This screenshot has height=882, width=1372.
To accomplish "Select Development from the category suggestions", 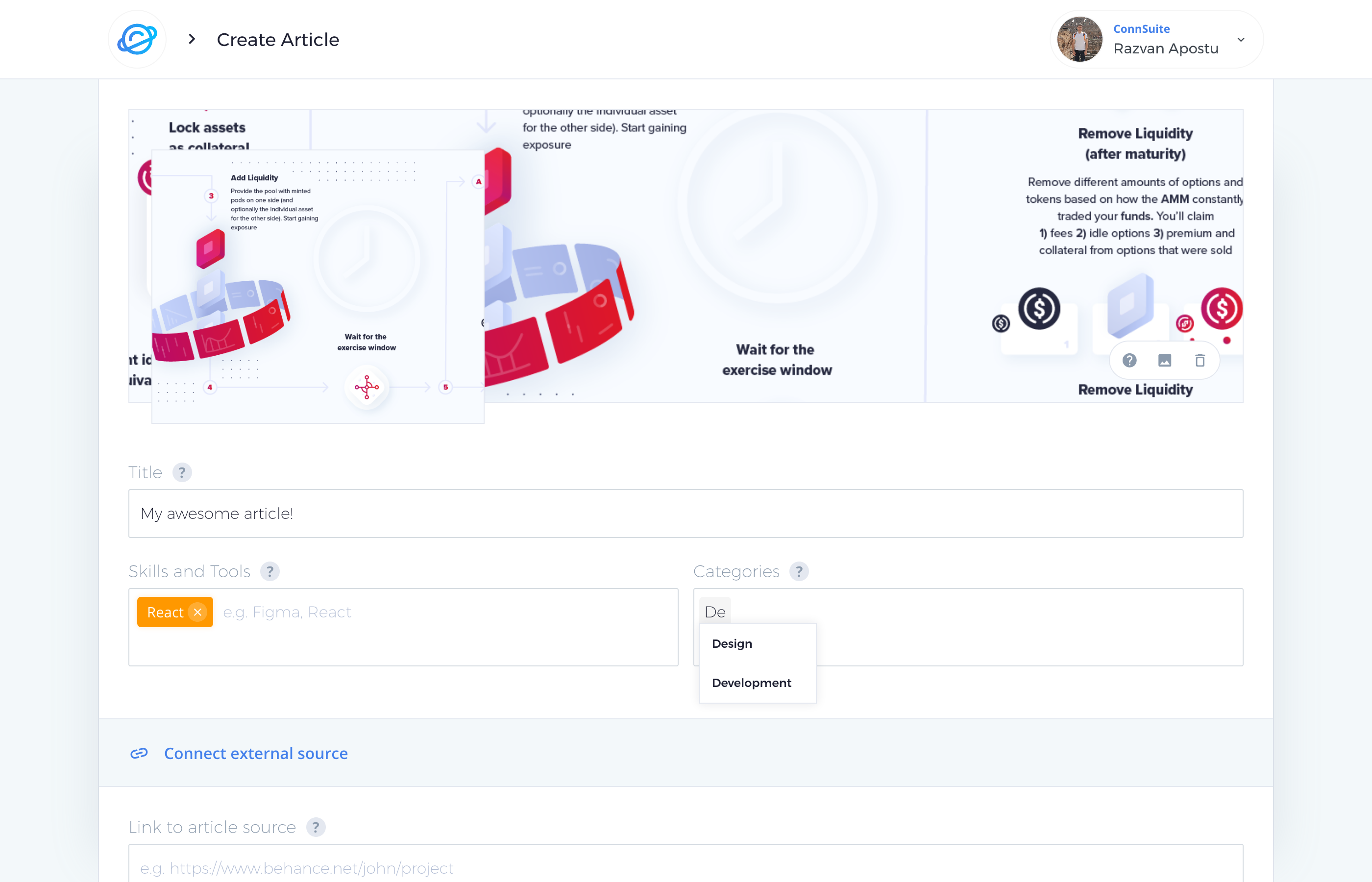I will 751,683.
